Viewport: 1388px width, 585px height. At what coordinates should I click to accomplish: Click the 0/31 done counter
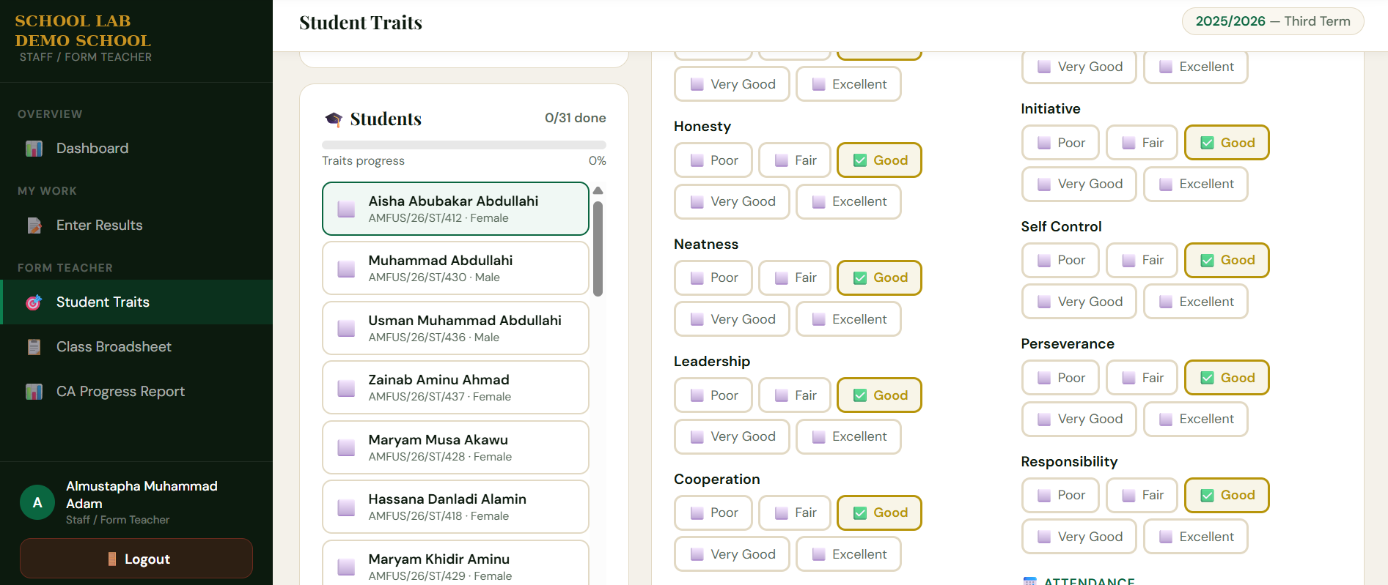576,118
